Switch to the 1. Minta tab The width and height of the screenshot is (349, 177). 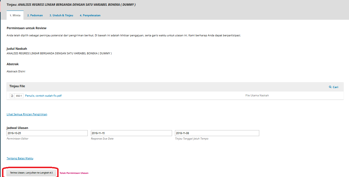point(15,15)
